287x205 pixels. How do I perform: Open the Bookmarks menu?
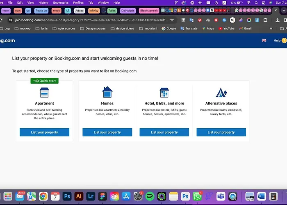point(61,2)
